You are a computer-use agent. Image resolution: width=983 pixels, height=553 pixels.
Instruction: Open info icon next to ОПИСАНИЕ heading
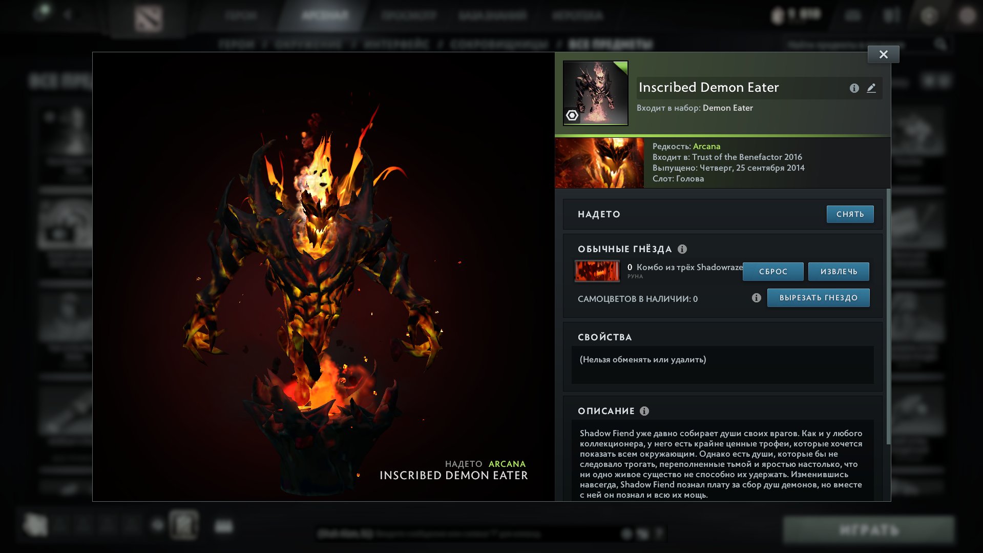(x=644, y=411)
